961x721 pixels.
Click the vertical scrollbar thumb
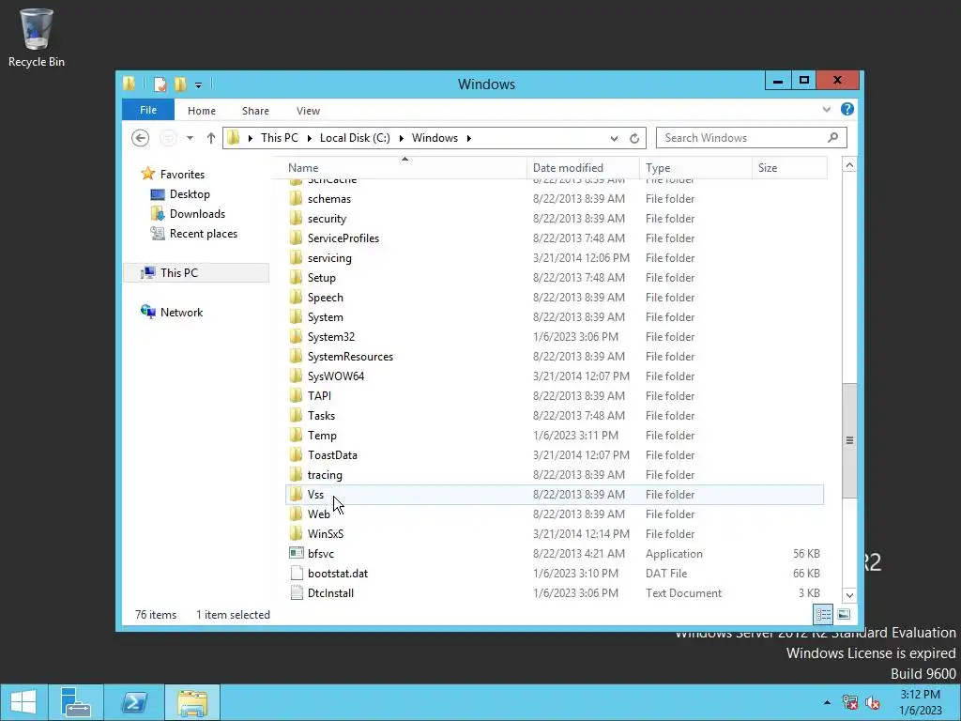tap(849, 440)
